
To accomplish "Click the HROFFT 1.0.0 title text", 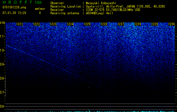I will pyautogui.click(x=22, y=2).
